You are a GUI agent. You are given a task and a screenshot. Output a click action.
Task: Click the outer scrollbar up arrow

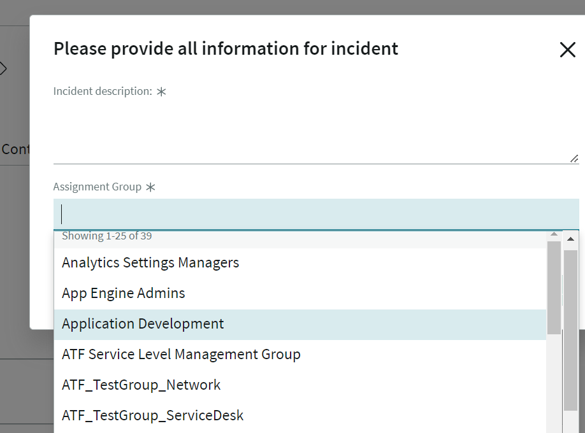coord(570,239)
